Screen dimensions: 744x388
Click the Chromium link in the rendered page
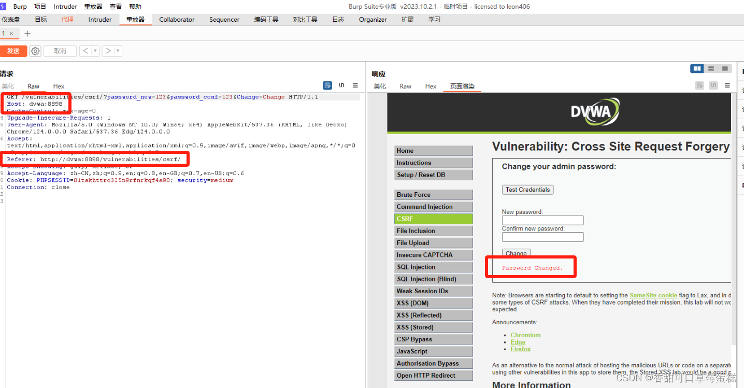pyautogui.click(x=525, y=335)
